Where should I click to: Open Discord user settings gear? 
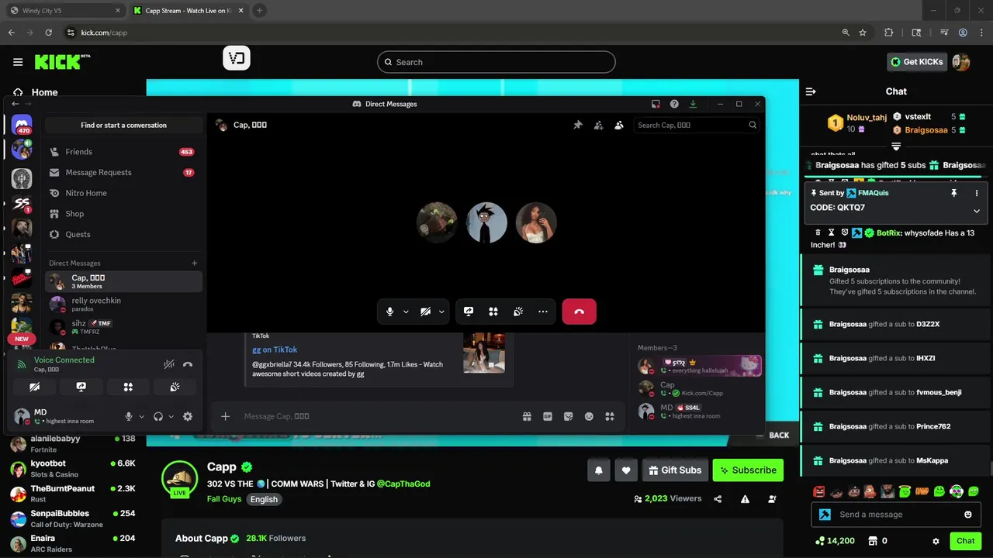pos(188,416)
